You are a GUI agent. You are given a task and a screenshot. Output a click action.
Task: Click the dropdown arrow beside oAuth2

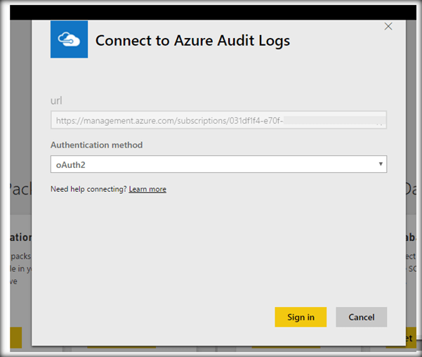pyautogui.click(x=381, y=164)
